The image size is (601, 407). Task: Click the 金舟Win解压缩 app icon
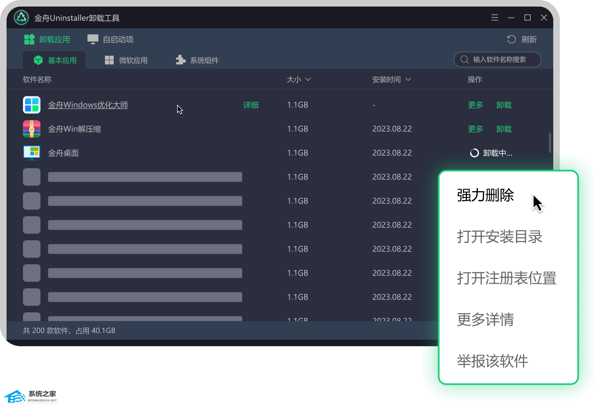pyautogui.click(x=32, y=129)
